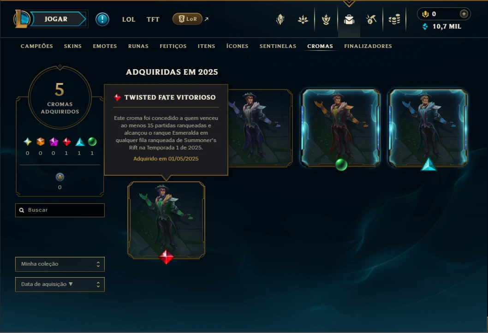Click the blue alert exclamation icon
This screenshot has width=488, height=333.
(102, 19)
